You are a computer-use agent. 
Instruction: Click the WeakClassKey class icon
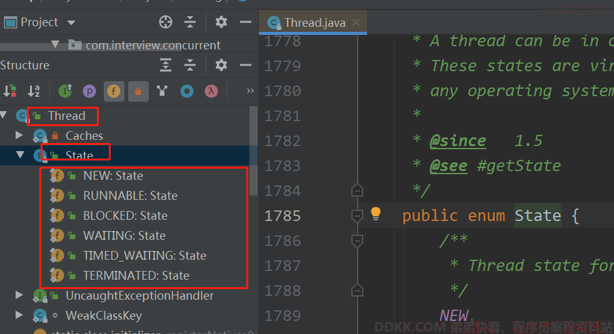[x=40, y=316]
